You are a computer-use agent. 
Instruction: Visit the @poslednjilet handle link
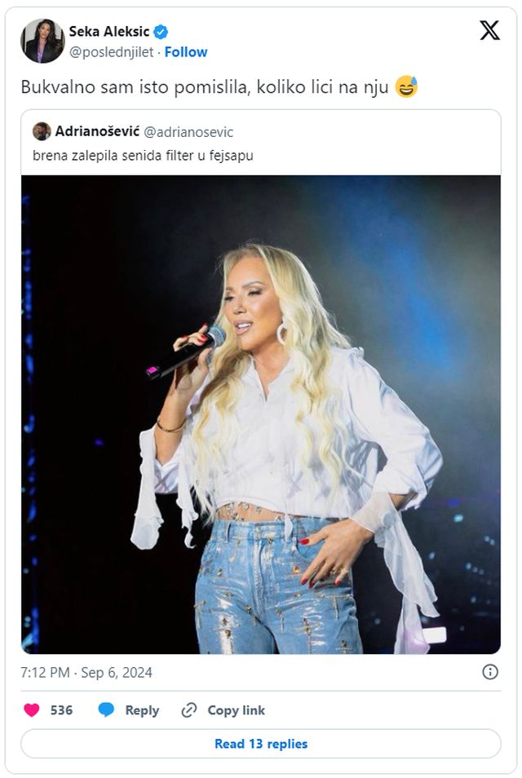pos(111,52)
